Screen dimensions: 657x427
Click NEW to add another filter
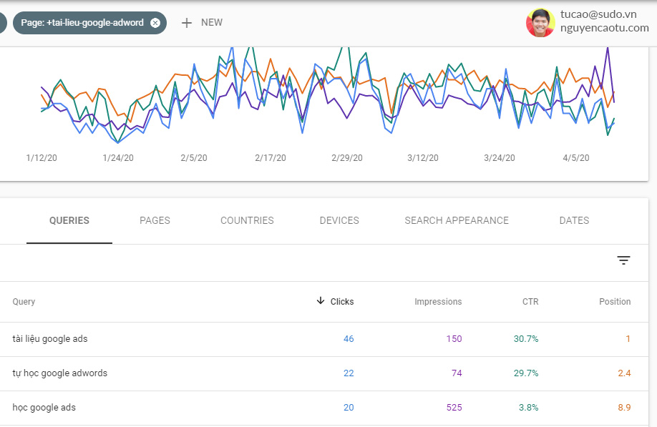211,22
